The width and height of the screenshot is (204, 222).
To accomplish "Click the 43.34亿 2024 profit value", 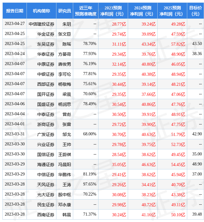I will tap(149, 44).
